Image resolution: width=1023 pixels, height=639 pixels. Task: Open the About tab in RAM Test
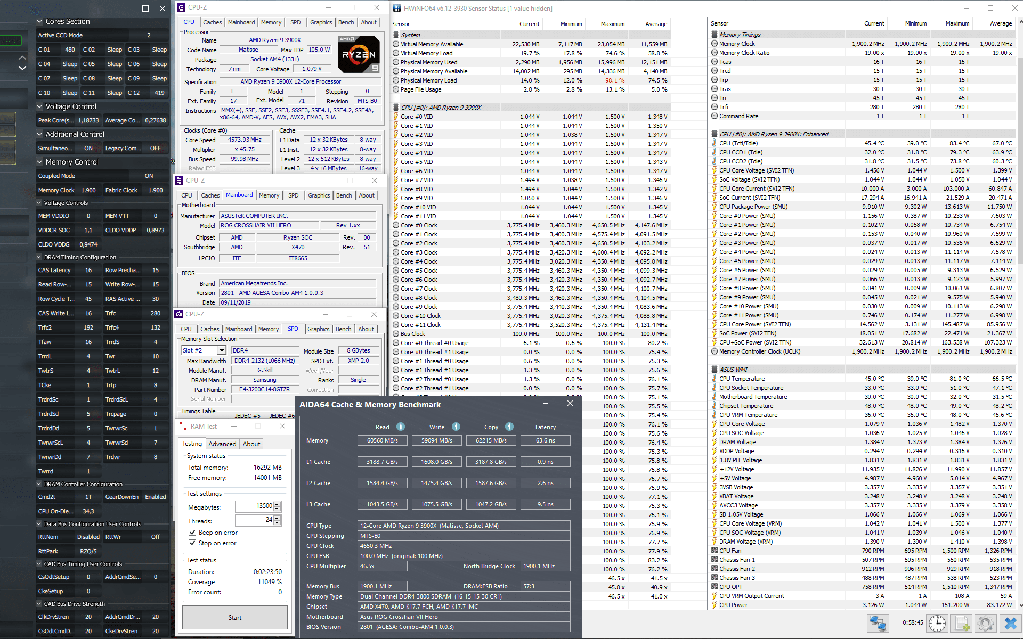[x=251, y=444]
